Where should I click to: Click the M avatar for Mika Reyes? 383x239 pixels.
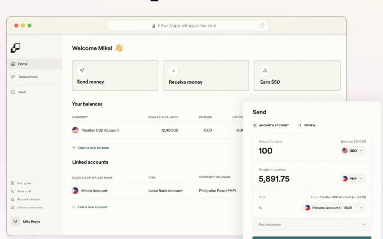click(x=15, y=222)
